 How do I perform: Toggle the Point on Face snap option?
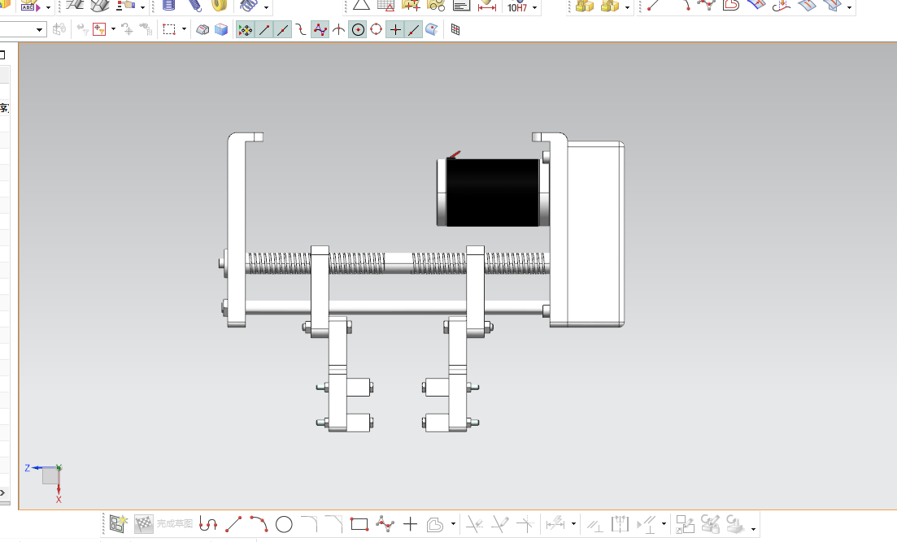(x=432, y=30)
